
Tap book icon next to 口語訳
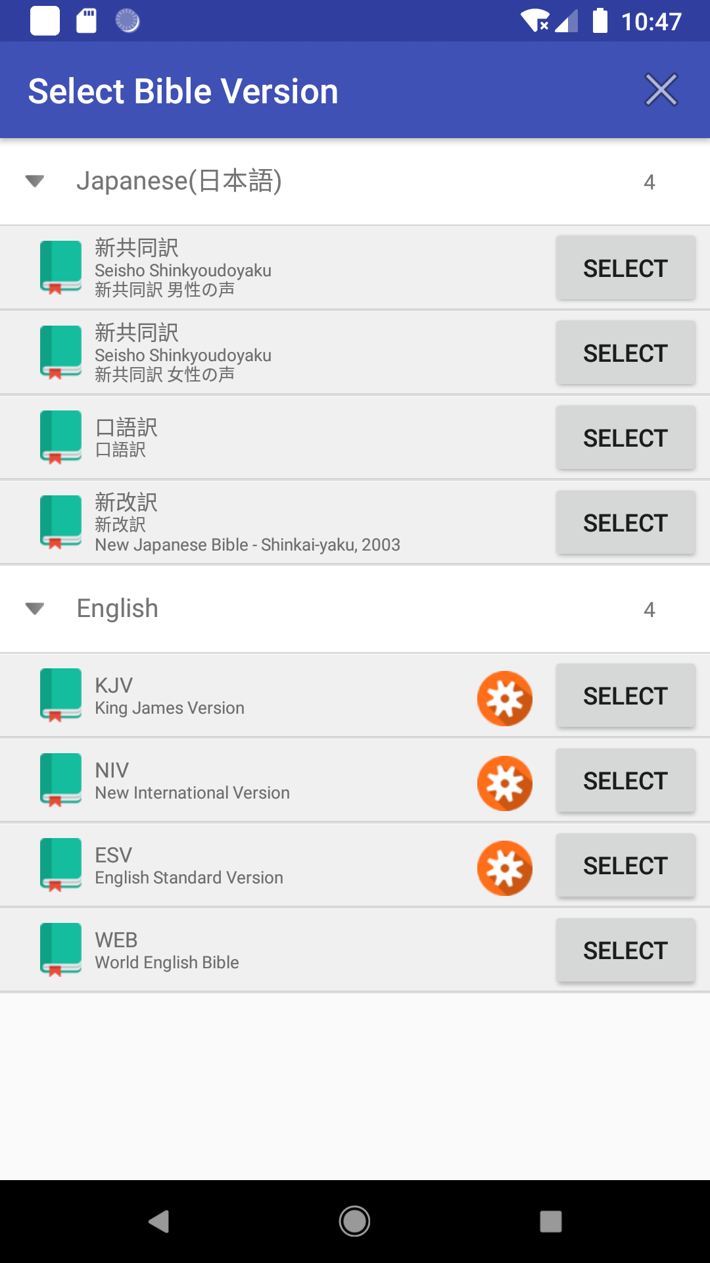click(x=60, y=437)
